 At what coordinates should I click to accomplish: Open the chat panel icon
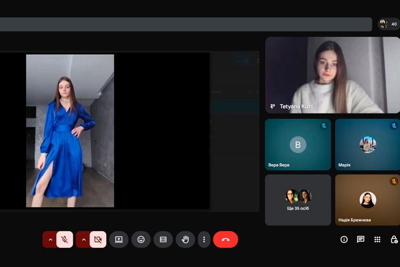(x=360, y=239)
